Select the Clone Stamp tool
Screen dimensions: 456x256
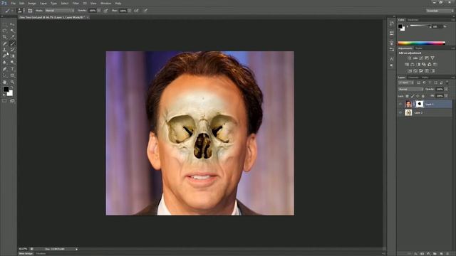pyautogui.click(x=4, y=50)
